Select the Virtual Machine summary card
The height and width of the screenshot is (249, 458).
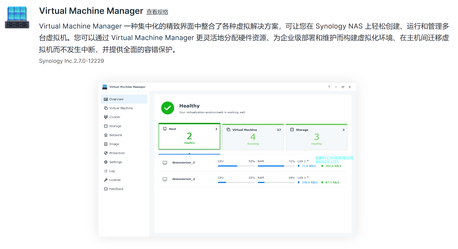click(253, 137)
